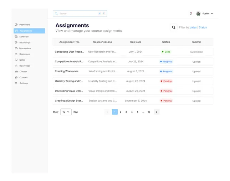230x181 pixels.
Task: Click the Pushh user avatar
Action: [x=198, y=14]
